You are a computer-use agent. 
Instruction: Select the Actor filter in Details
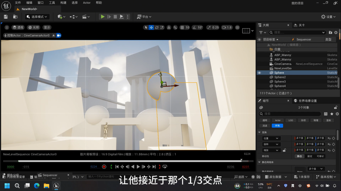[x=278, y=120]
